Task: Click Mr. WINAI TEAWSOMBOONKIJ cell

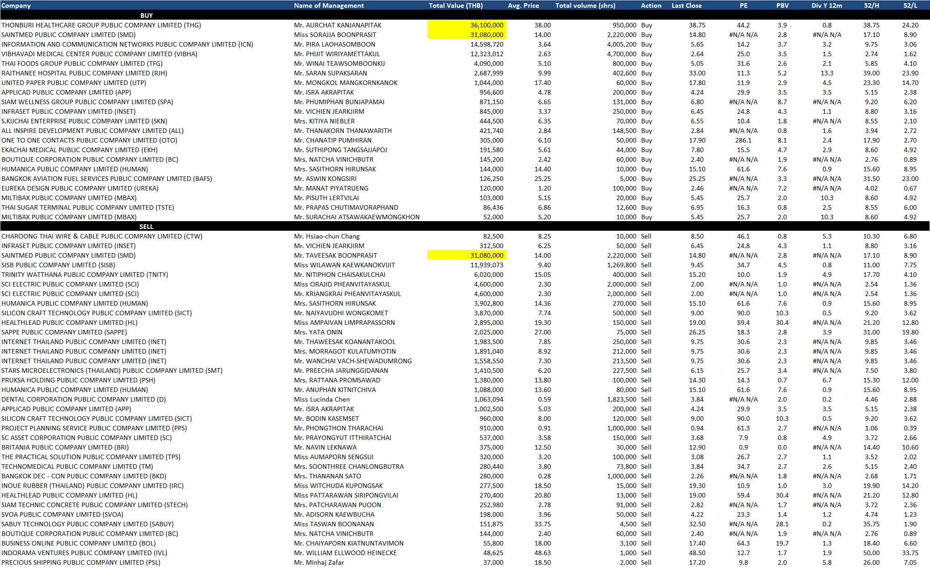Action: click(x=339, y=64)
